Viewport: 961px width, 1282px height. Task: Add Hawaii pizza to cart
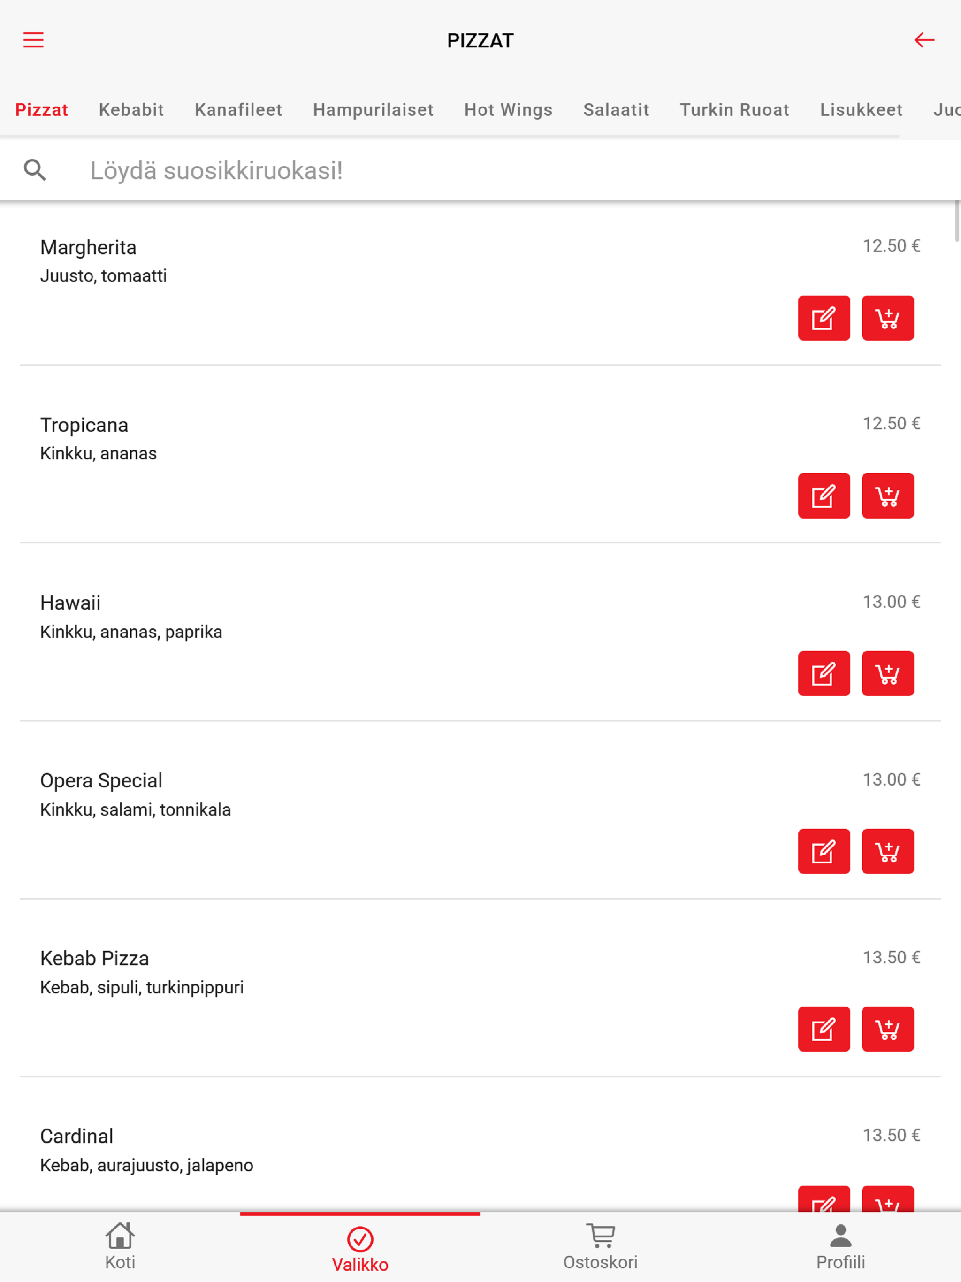coord(887,673)
